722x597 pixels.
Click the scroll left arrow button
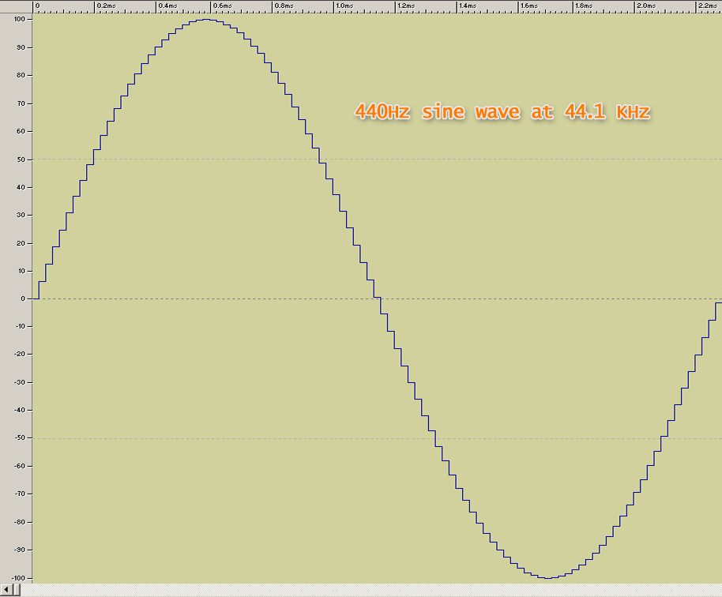[x=7, y=591]
